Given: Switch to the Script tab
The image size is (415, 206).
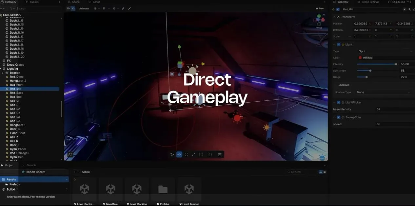Looking at the screenshot, I should [x=94, y=2].
